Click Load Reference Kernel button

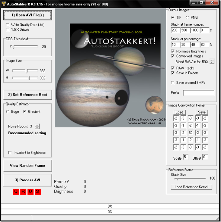[191, 187]
